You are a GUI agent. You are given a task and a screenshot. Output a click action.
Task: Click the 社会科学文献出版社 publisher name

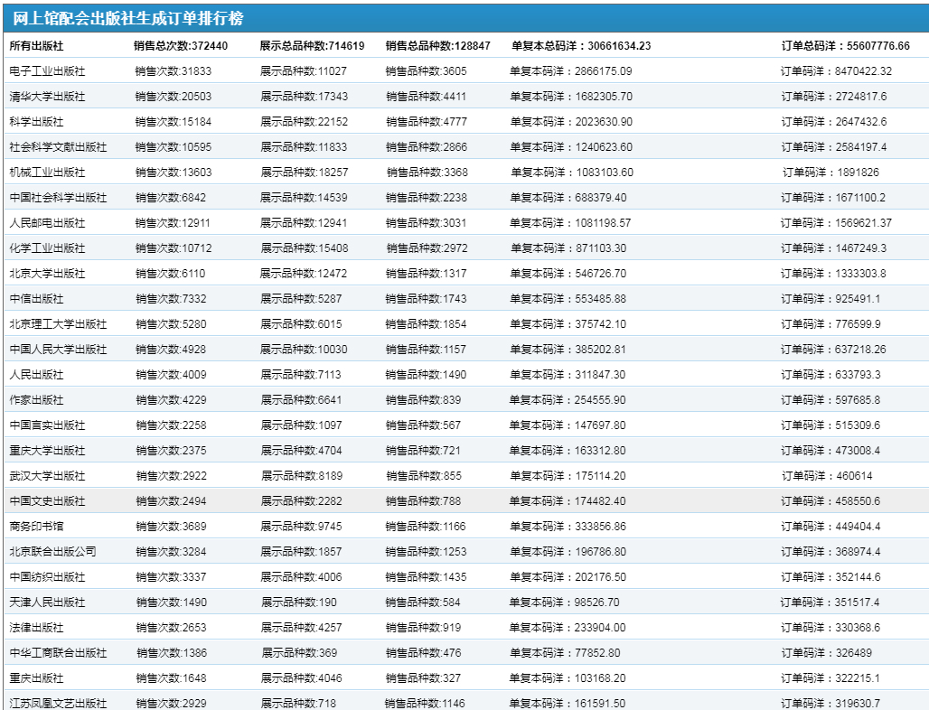point(58,147)
